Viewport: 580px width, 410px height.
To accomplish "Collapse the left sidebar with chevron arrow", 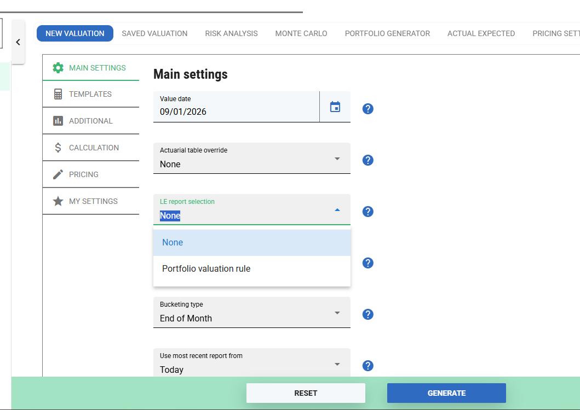I will tap(18, 42).
